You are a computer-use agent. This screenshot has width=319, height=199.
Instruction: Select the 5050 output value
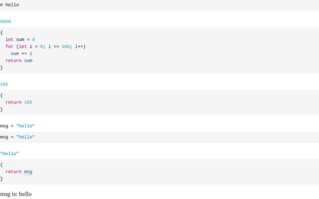pos(5,22)
